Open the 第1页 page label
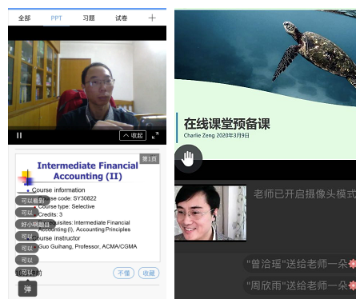The width and height of the screenshot is (364, 307). pyautogui.click(x=150, y=159)
